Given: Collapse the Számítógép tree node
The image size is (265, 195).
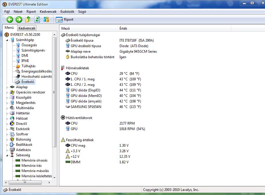Looking at the screenshot, I should [x=7, y=40].
